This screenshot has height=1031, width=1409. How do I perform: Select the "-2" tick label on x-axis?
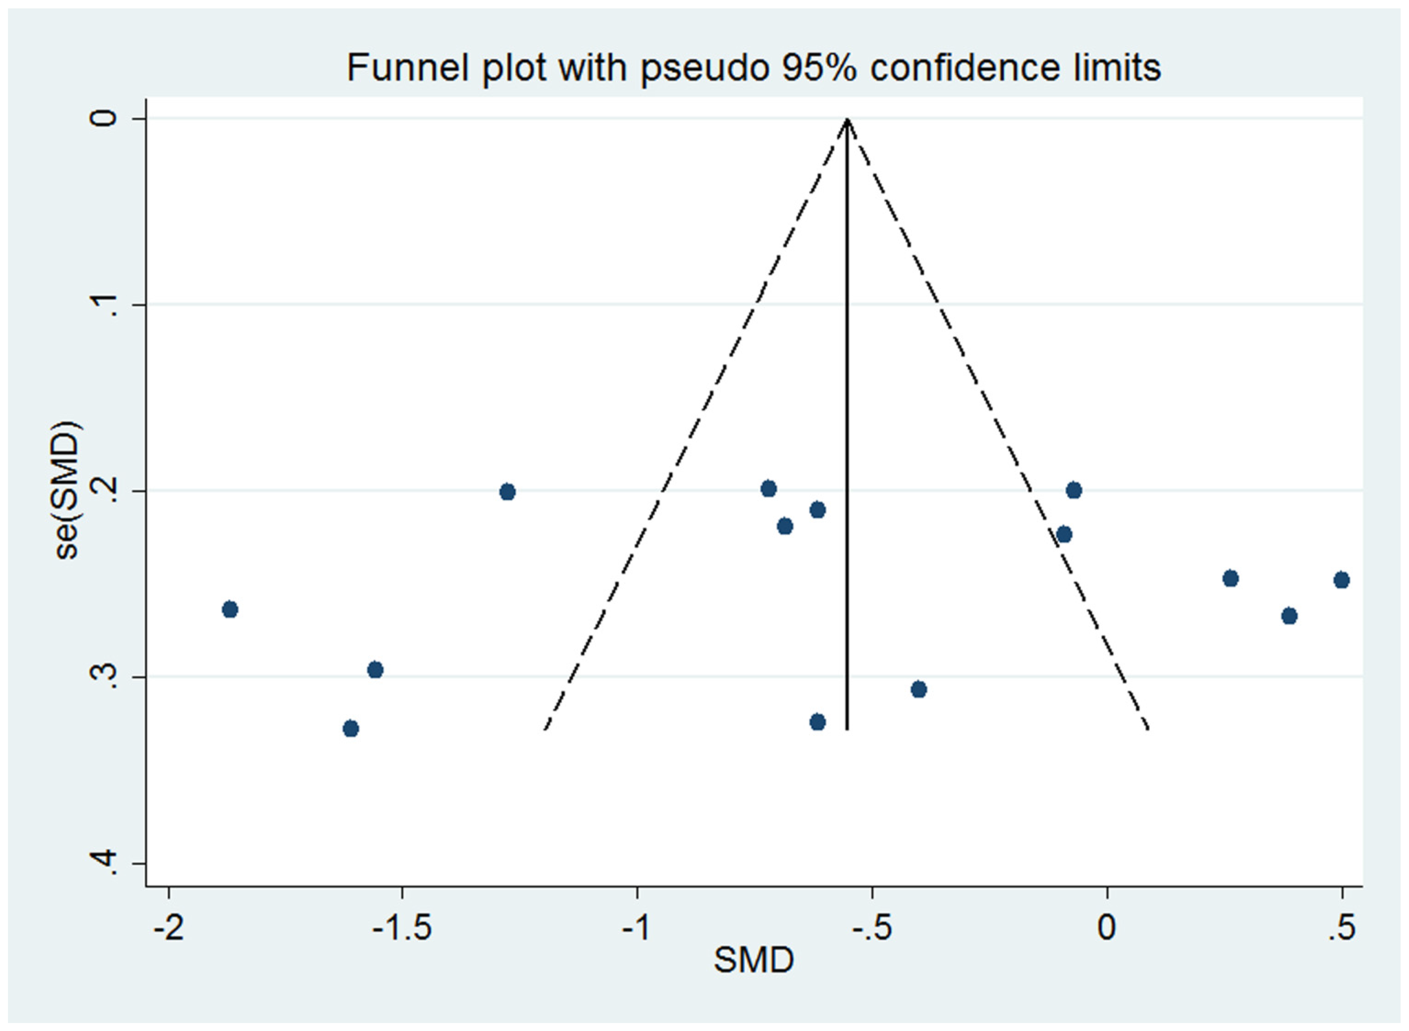coord(168,929)
